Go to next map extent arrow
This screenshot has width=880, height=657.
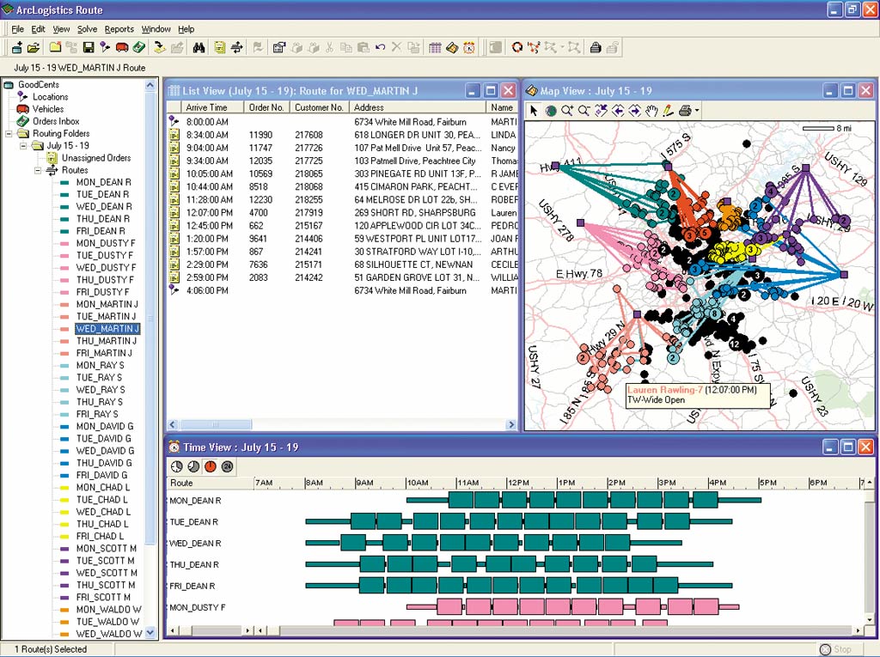point(635,111)
